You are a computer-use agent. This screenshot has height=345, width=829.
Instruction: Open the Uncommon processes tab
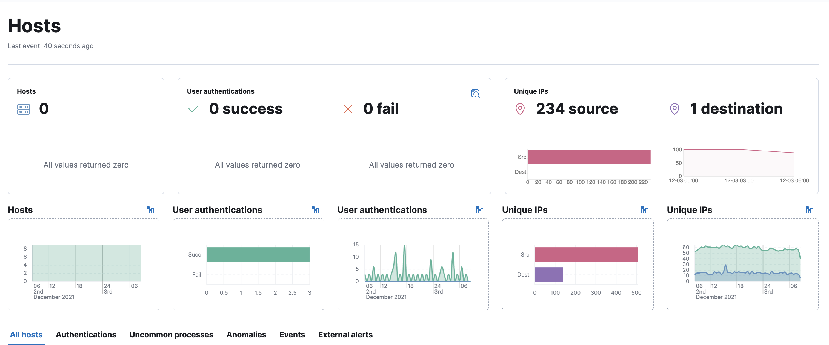pyautogui.click(x=171, y=334)
